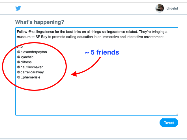This screenshot has width=187, height=140.
Task: Click the Twitter bird logo
Action: click(x=18, y=8)
